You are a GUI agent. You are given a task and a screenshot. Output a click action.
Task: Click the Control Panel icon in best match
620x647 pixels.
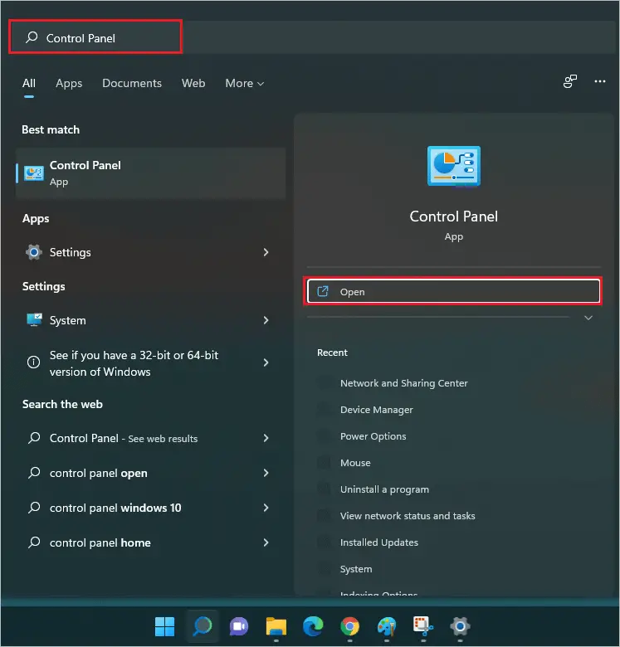(33, 173)
